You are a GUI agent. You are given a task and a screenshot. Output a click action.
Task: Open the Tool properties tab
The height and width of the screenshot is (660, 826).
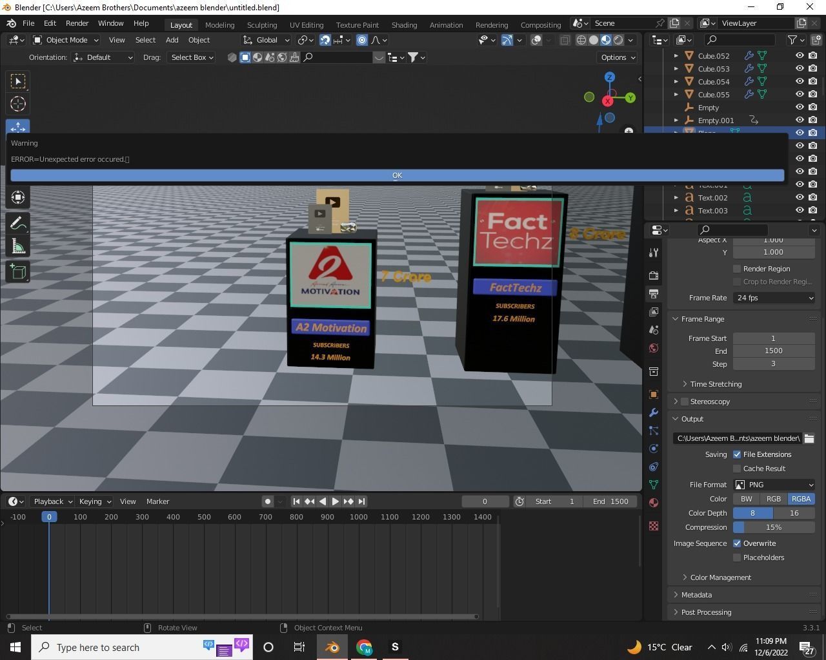point(654,252)
